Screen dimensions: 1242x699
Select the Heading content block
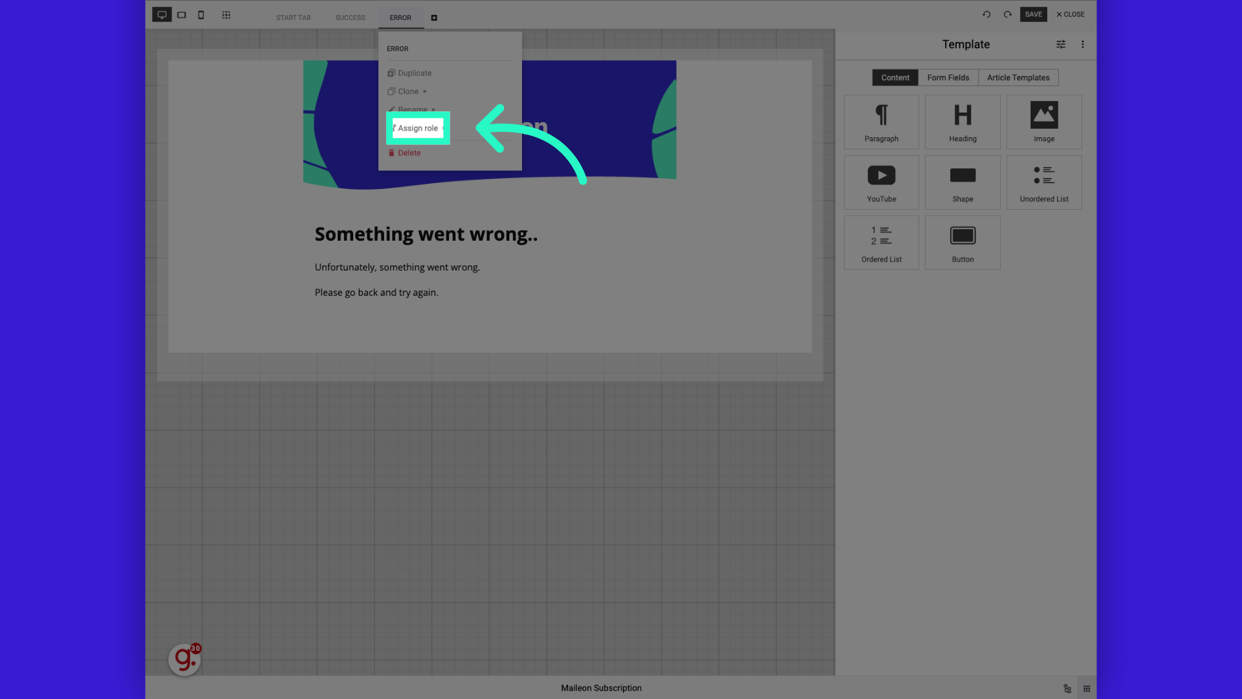click(x=962, y=121)
